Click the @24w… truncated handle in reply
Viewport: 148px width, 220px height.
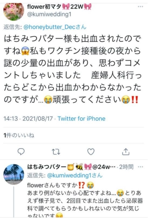point(104,167)
